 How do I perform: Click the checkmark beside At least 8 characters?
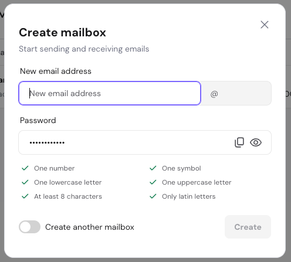click(x=25, y=196)
